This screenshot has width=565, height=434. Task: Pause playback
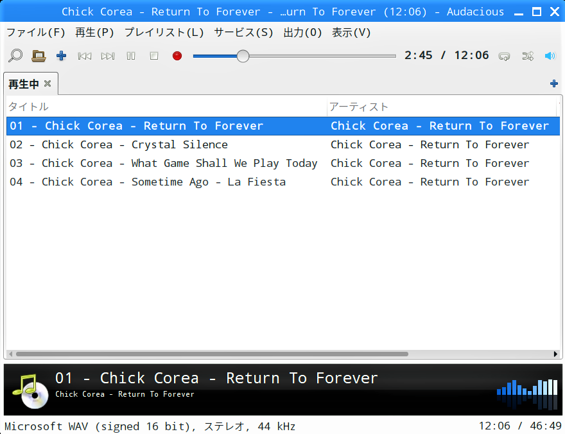pyautogui.click(x=131, y=56)
